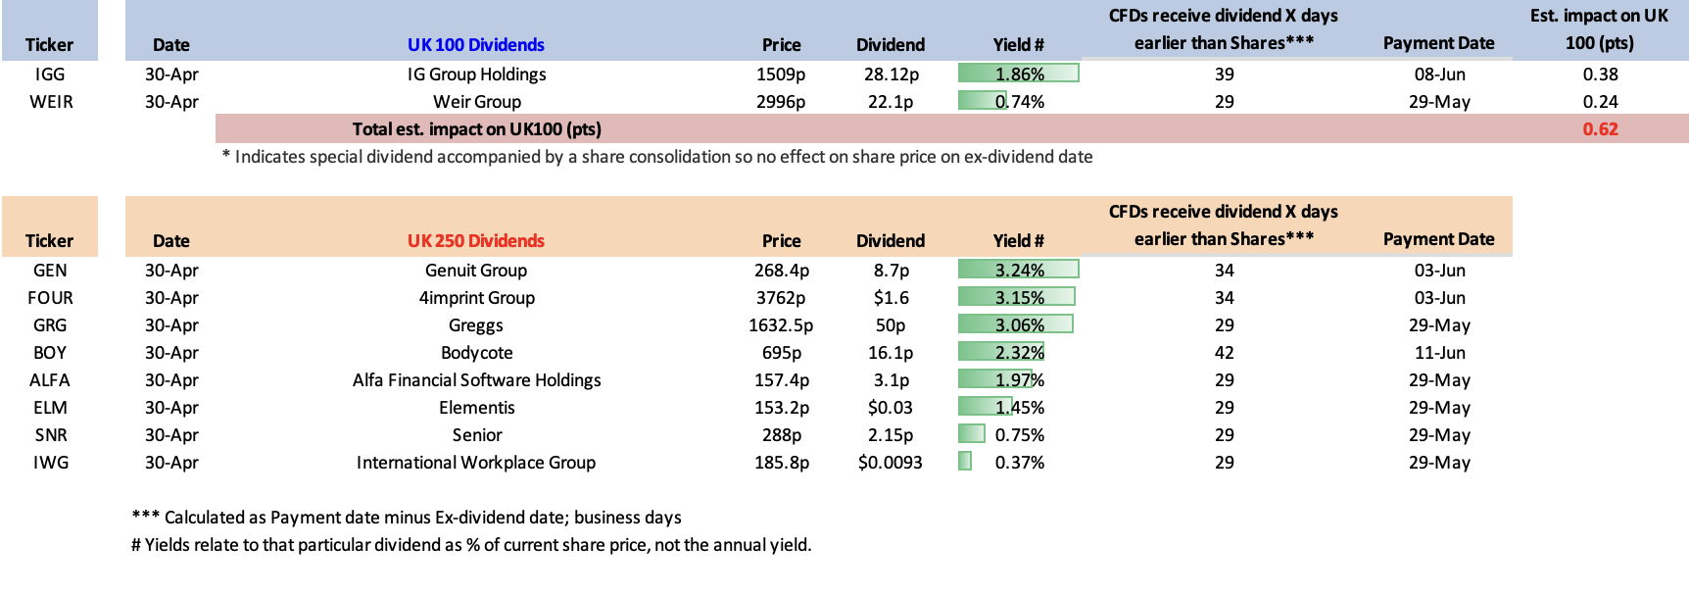This screenshot has height=596, width=1689.
Task: Click the Payment Date header in UK 250 table
Action: 1438,239
